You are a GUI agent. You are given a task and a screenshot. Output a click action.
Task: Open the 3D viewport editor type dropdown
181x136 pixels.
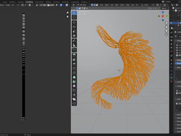(x=74, y=5)
